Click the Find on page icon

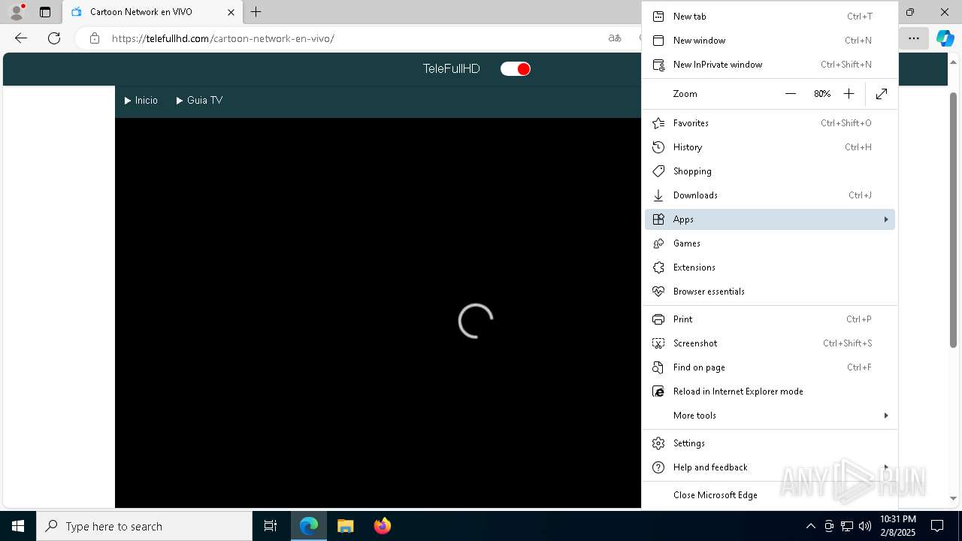658,367
